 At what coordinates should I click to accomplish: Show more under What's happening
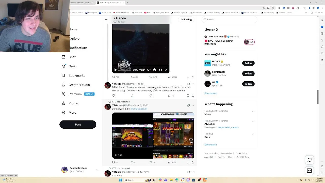pos(210,145)
